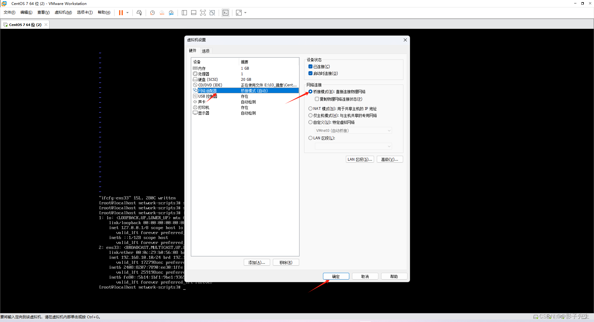Click the disc icon next to CD/DVD (IDE)
This screenshot has height=322, width=594.
(195, 85)
